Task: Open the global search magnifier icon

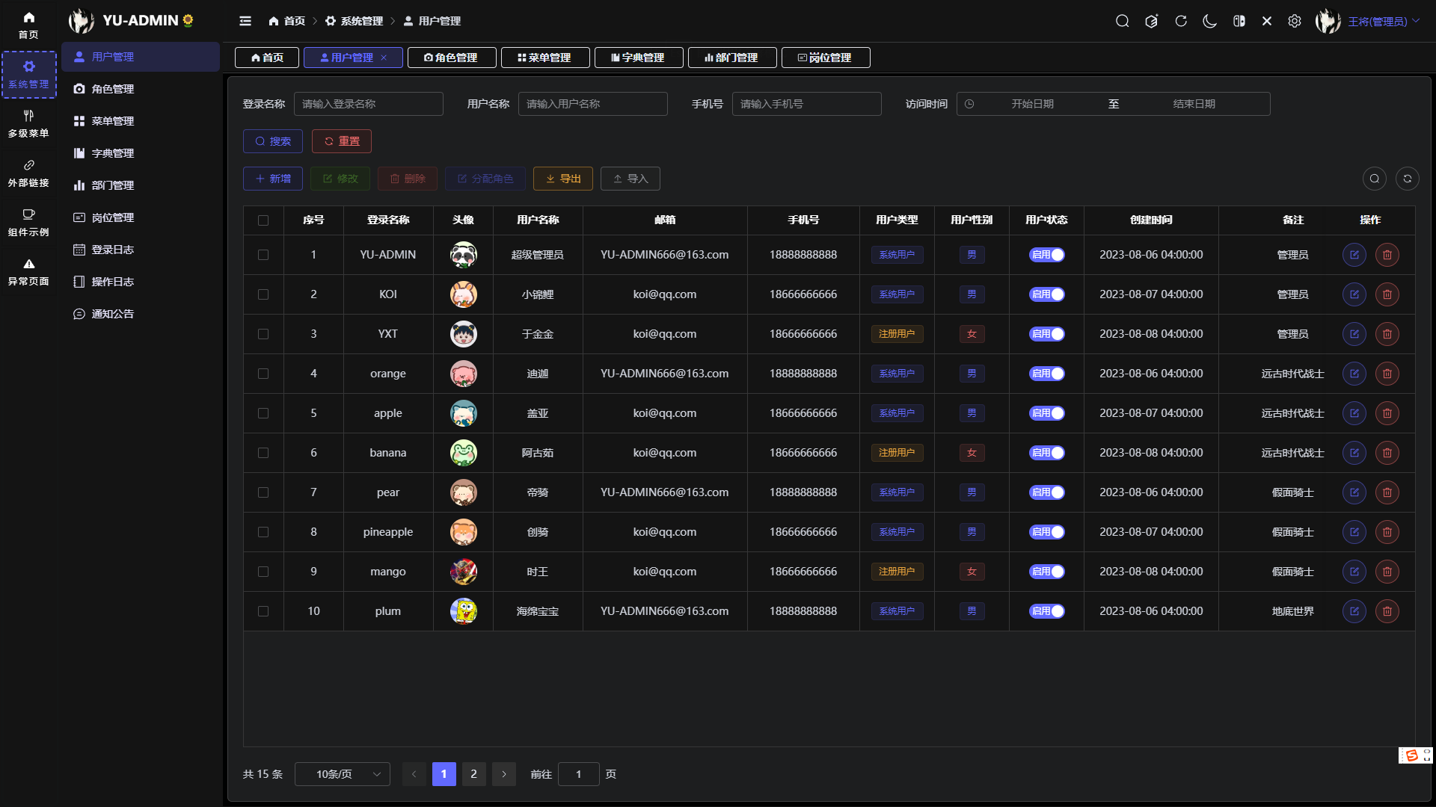Action: (x=1123, y=21)
